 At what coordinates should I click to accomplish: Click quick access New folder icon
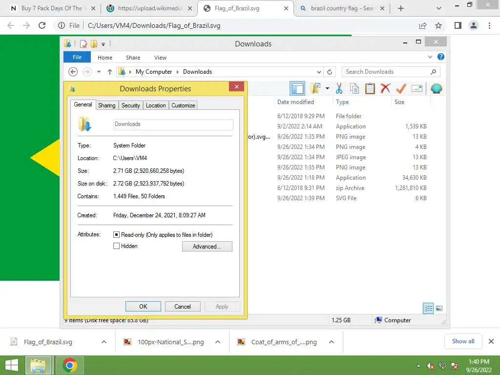(94, 43)
